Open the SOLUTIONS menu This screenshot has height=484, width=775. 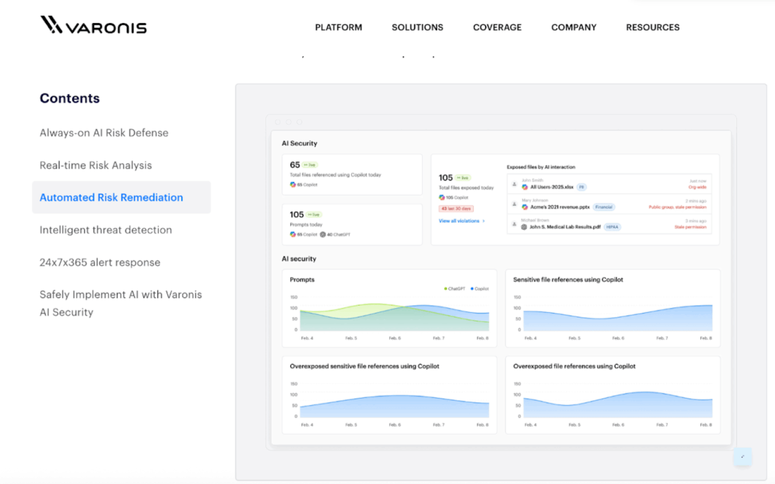pyautogui.click(x=417, y=27)
